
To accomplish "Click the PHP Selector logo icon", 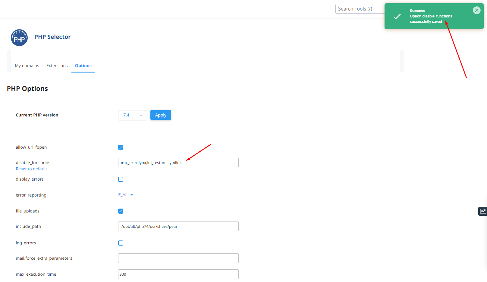I will 19,38.
